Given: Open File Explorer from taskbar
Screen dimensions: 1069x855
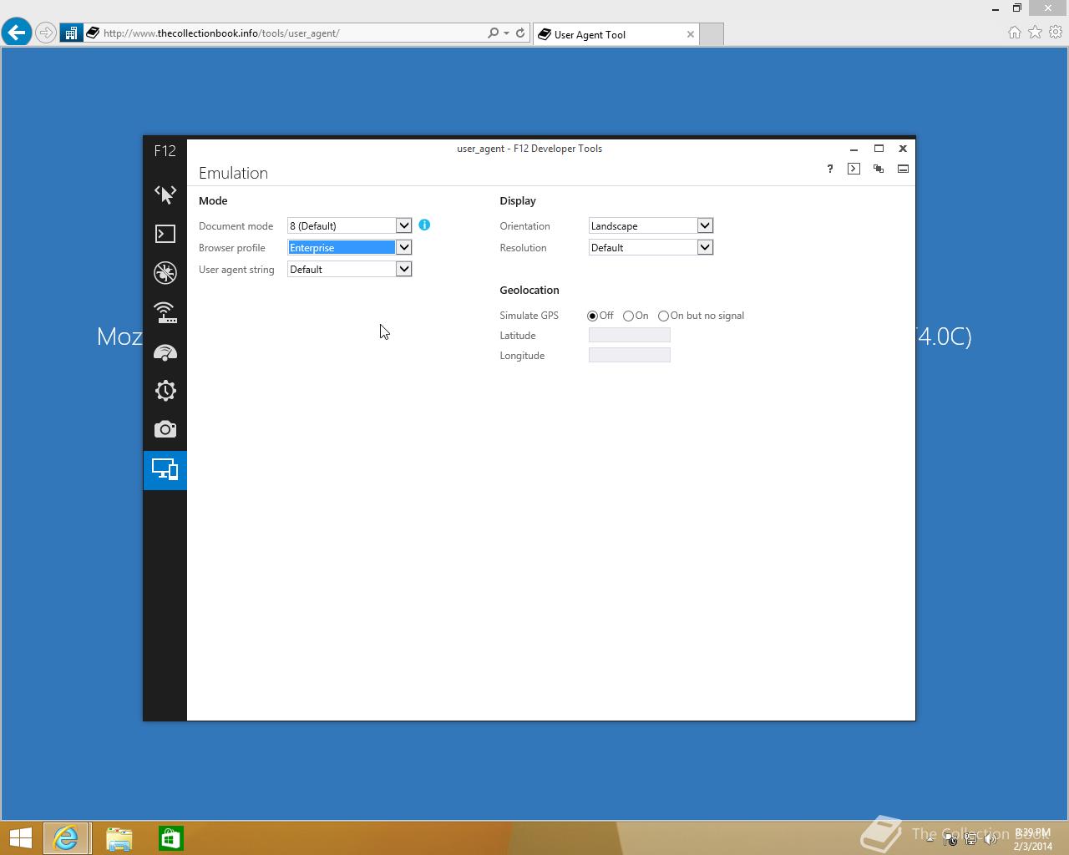Looking at the screenshot, I should tap(119, 837).
